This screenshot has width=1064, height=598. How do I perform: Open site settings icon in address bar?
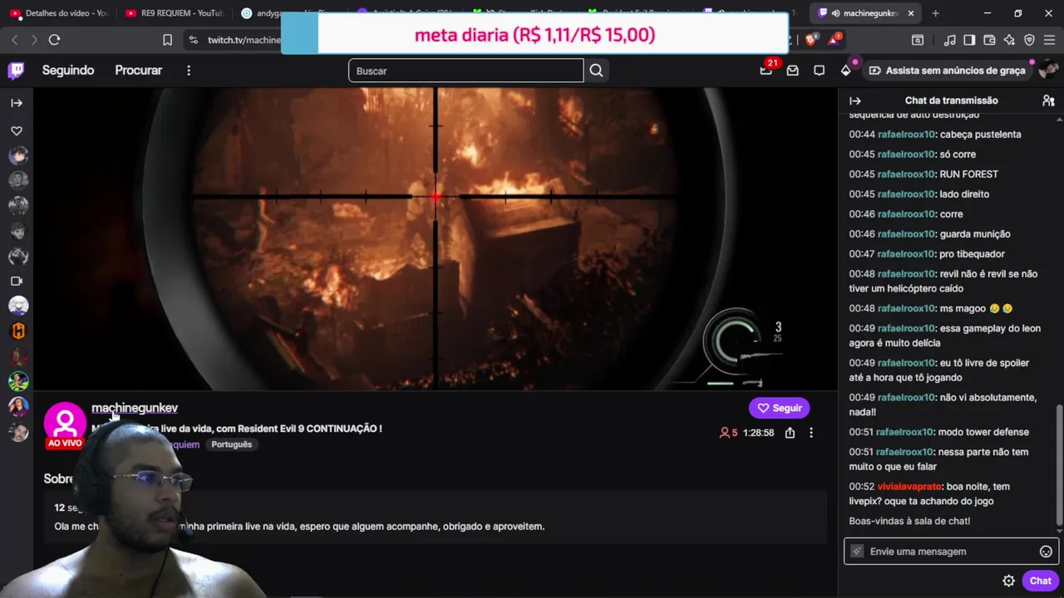coord(194,40)
